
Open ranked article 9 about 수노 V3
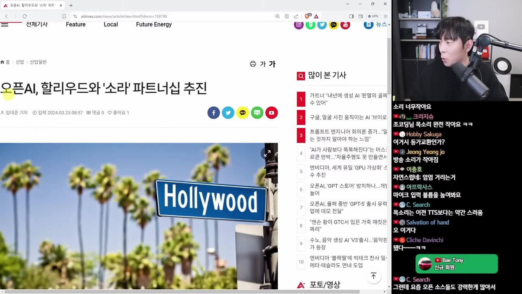pos(348,244)
